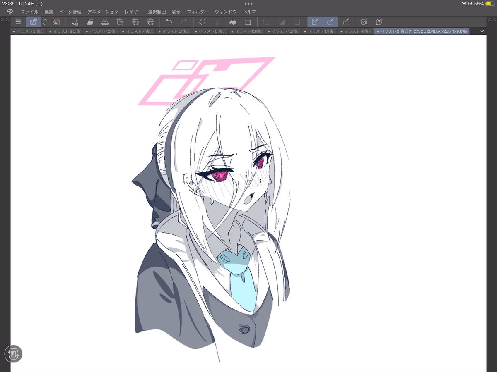Open the canvas tab list dropdown chevron
The width and height of the screenshot is (497, 372).
click(482, 31)
